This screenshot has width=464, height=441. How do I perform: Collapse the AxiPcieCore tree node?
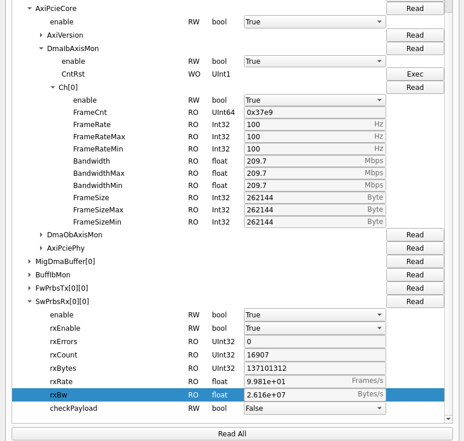[x=30, y=9]
